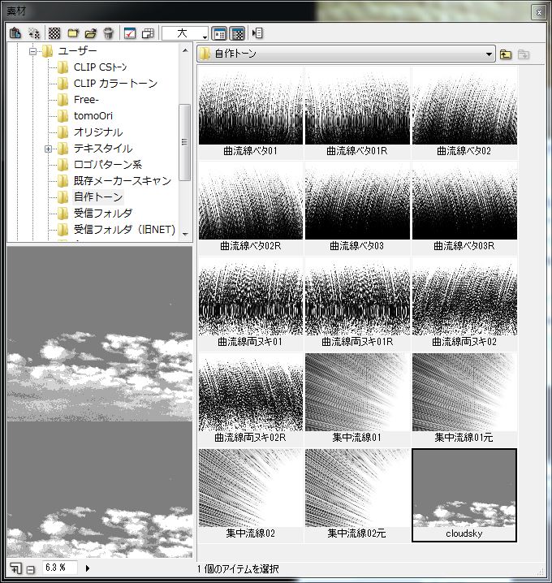The image size is (552, 583).
Task: Open zoom presets with the black arrow
Action: (x=88, y=568)
